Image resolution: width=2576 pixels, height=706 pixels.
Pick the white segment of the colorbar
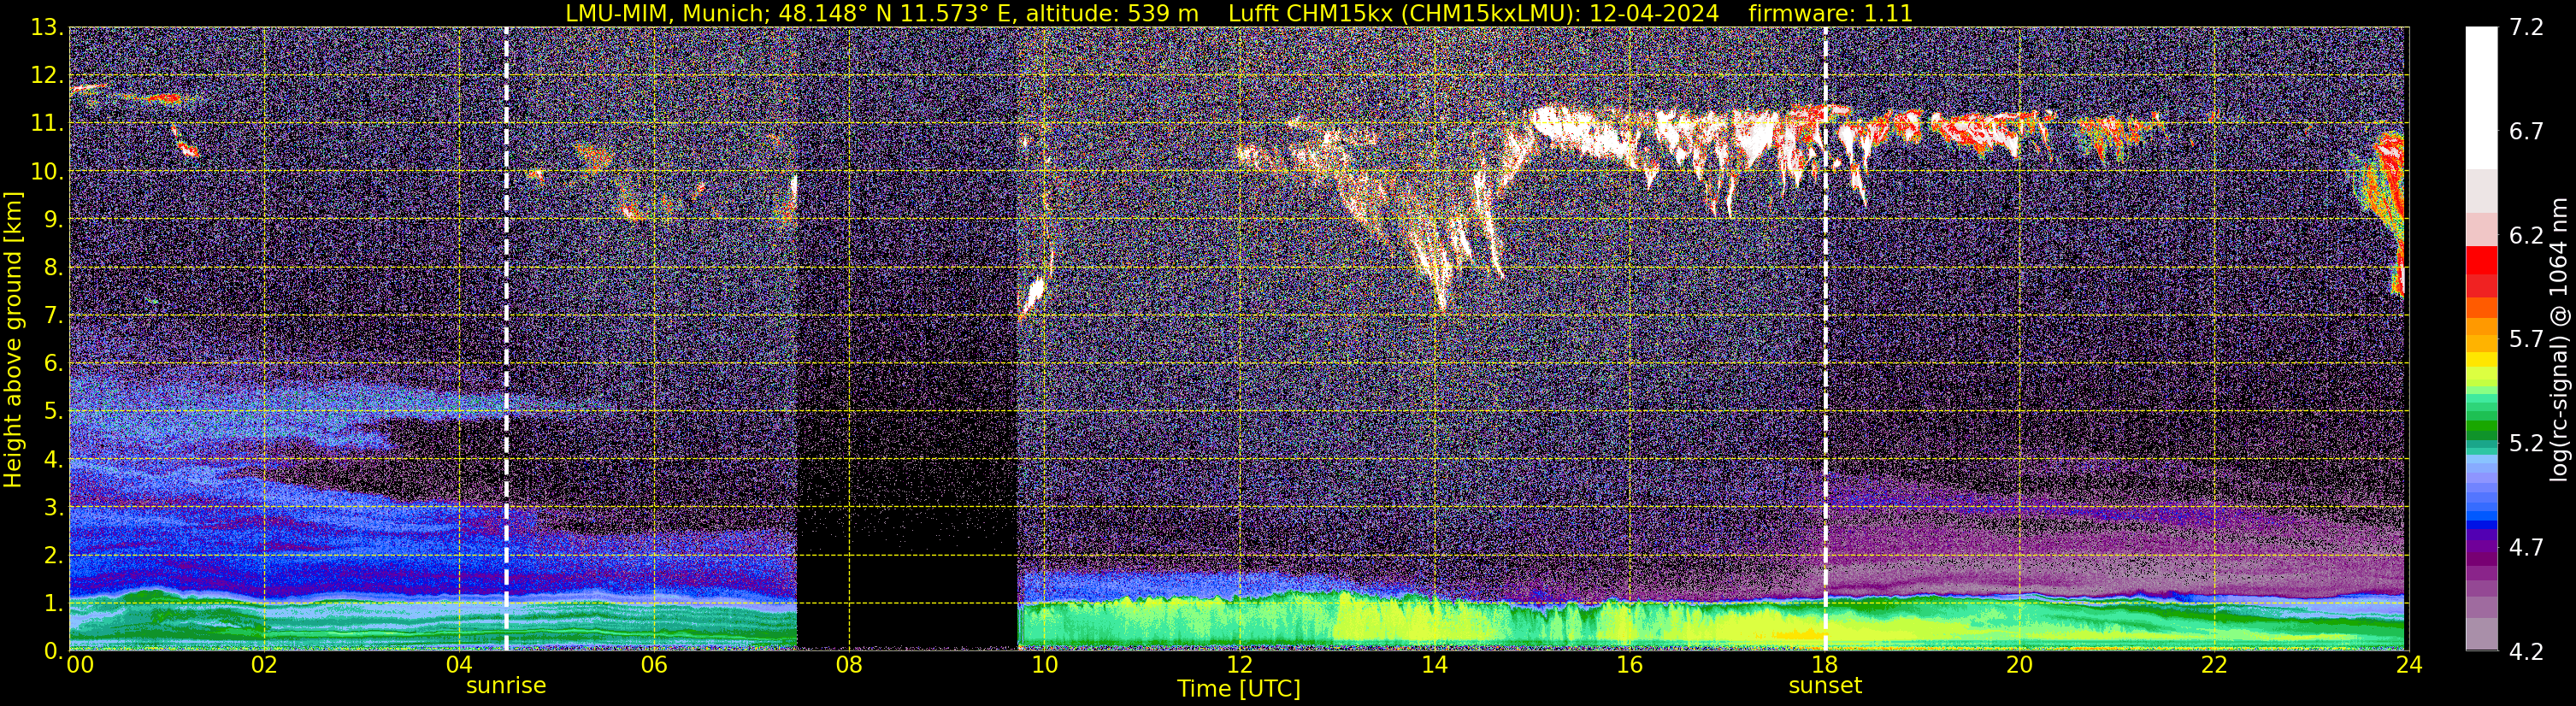tap(2480, 97)
